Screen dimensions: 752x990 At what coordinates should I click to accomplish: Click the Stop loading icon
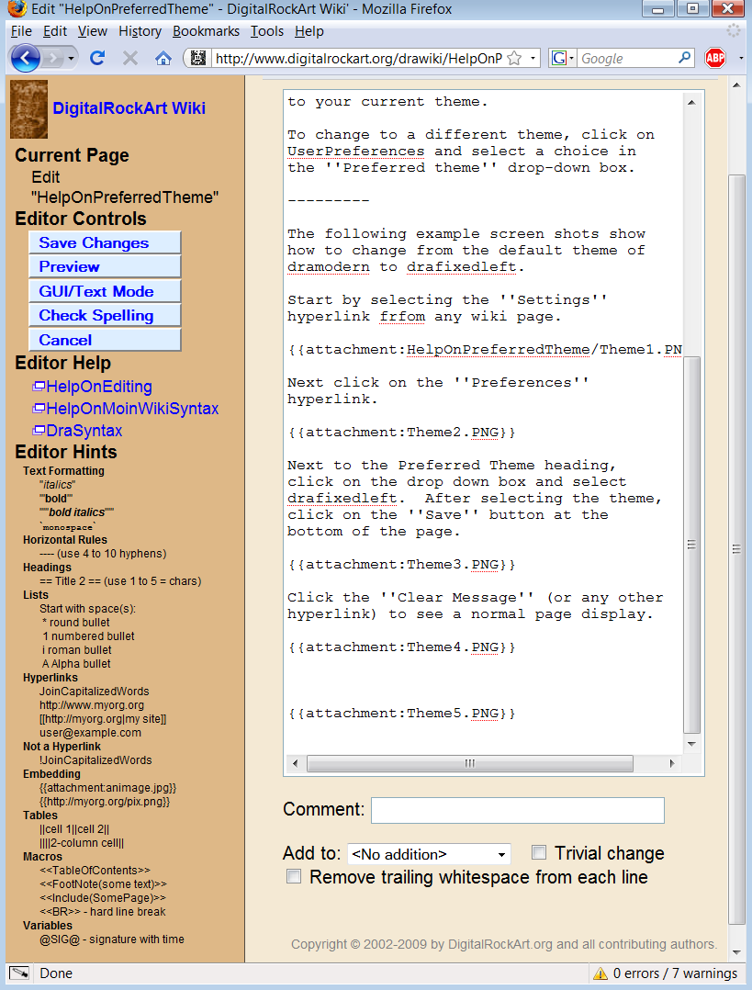130,58
